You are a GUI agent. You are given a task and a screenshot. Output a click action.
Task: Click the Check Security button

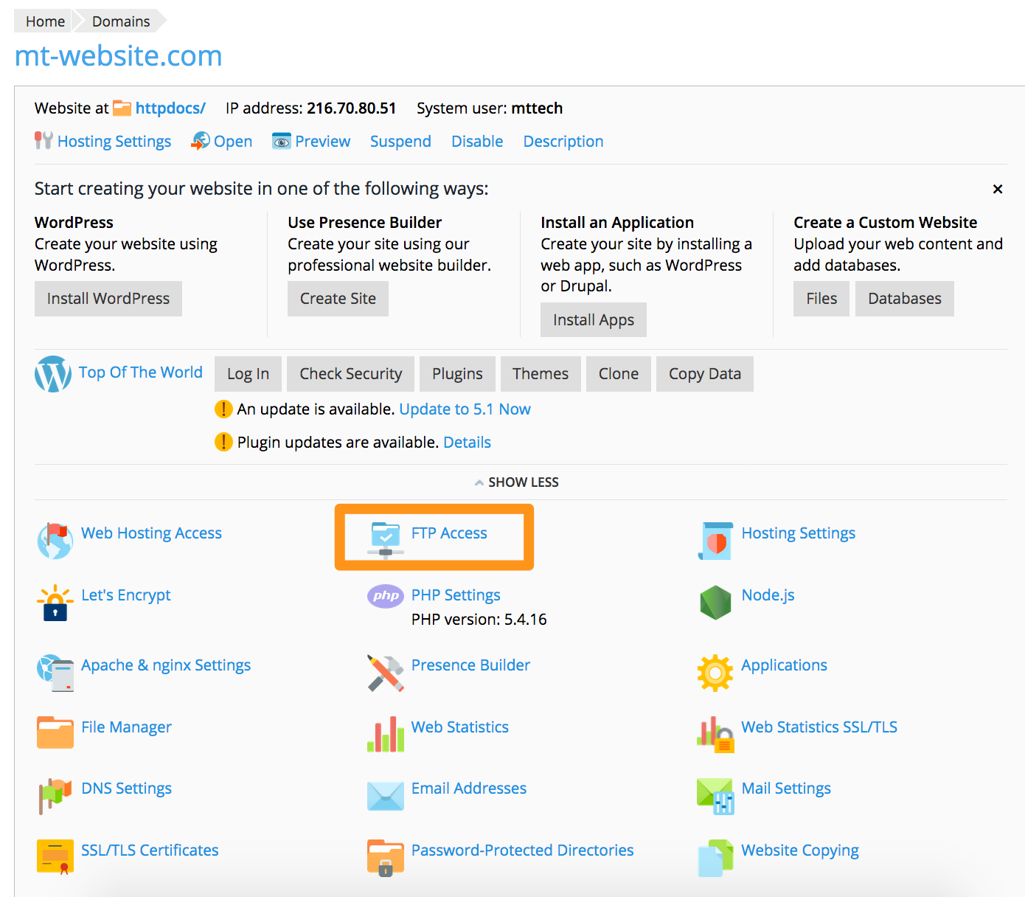(350, 374)
